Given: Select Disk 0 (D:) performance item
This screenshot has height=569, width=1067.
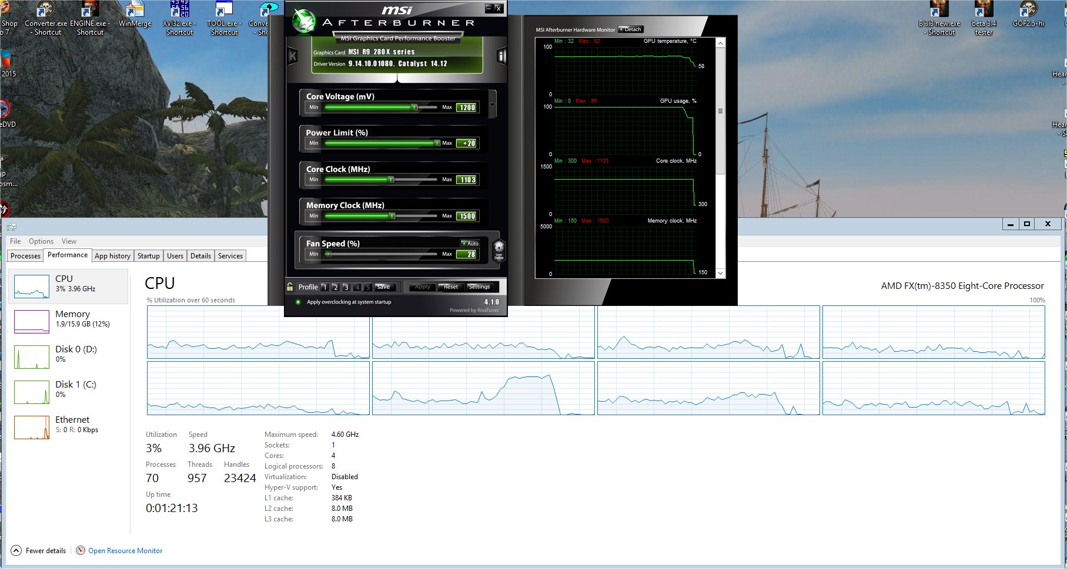Looking at the screenshot, I should 68,356.
